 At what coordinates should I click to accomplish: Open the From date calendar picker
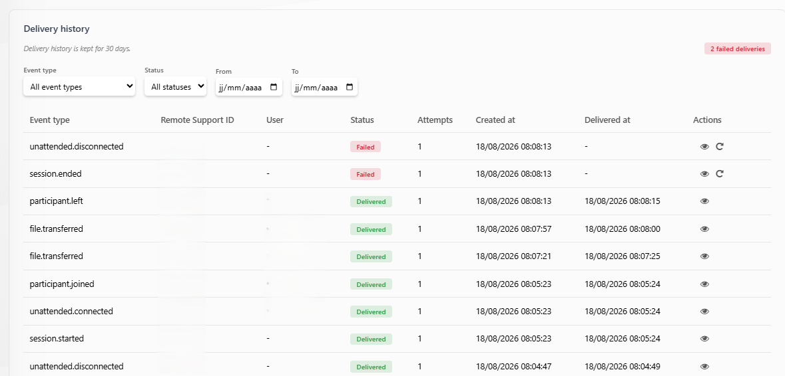click(x=274, y=87)
